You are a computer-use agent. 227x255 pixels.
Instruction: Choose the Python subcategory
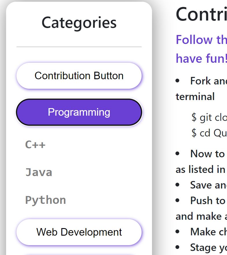pyautogui.click(x=45, y=200)
